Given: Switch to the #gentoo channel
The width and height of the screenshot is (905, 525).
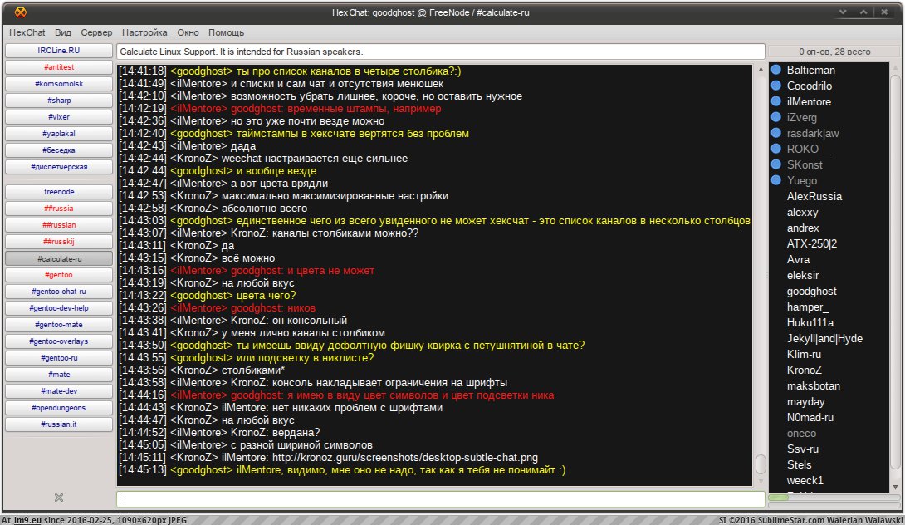Looking at the screenshot, I should [x=59, y=275].
